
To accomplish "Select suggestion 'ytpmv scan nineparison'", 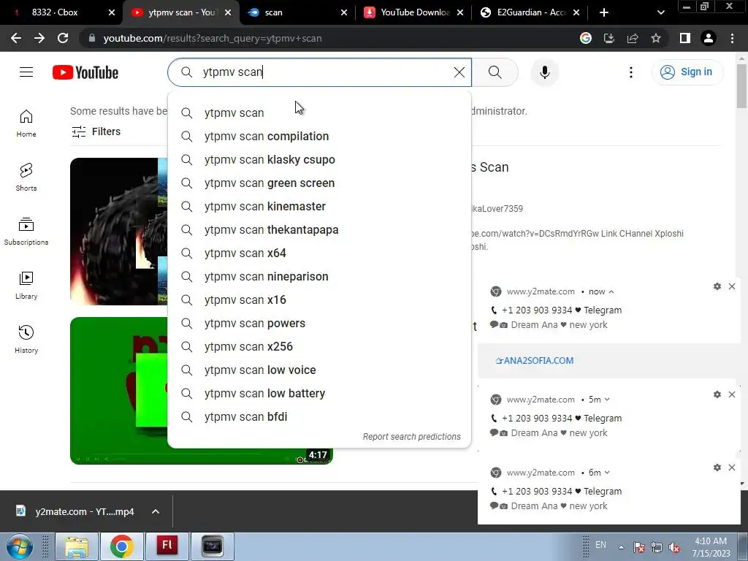I will pos(319,277).
